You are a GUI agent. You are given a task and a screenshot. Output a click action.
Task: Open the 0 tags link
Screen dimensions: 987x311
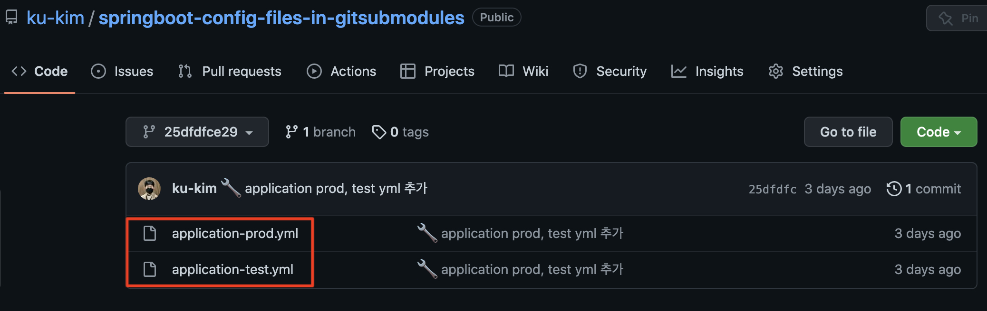tap(400, 132)
